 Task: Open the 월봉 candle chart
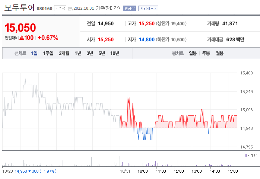click(219, 53)
